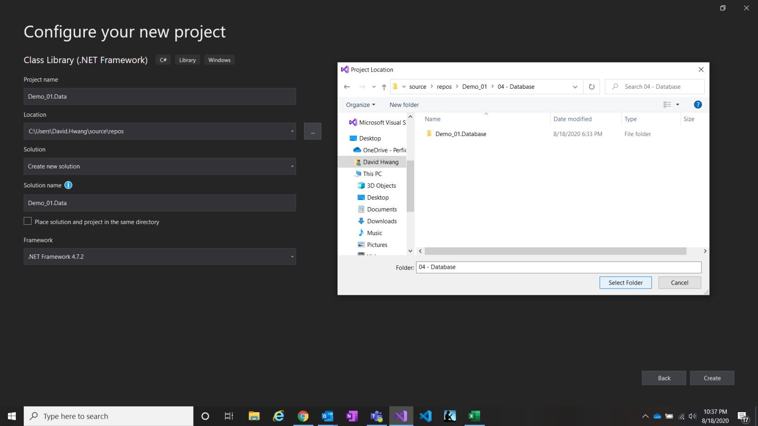Click the back arrow in Project Location dialog
The height and width of the screenshot is (426, 758).
tap(347, 86)
